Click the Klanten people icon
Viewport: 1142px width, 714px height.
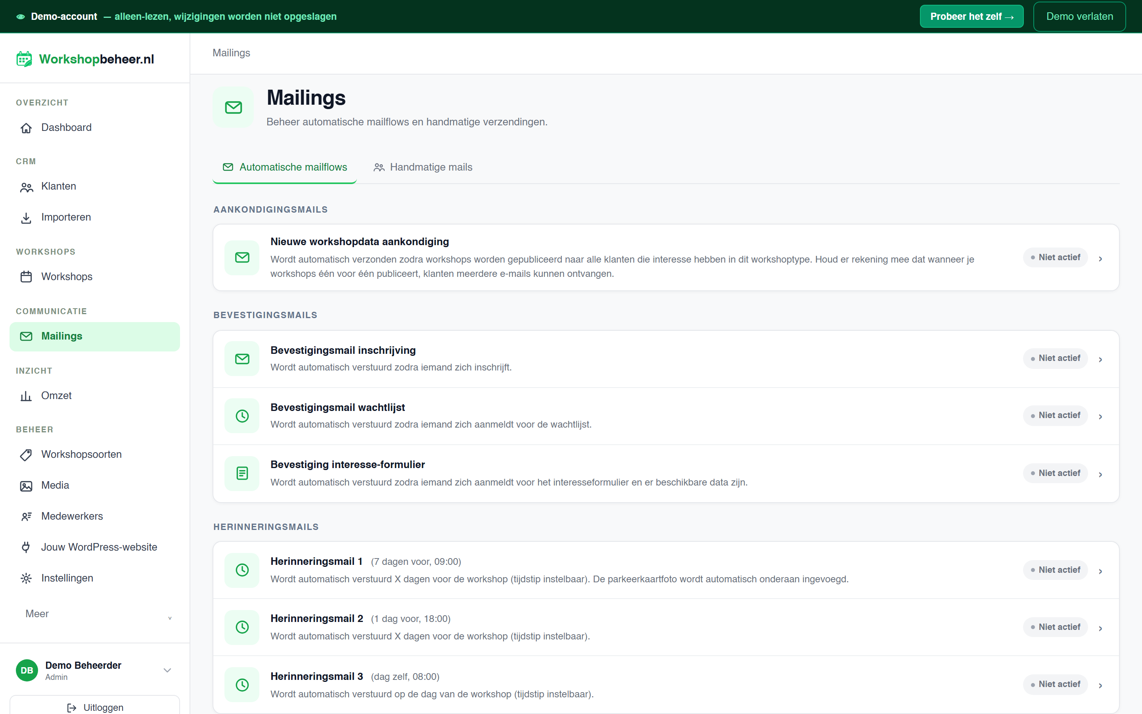click(27, 187)
